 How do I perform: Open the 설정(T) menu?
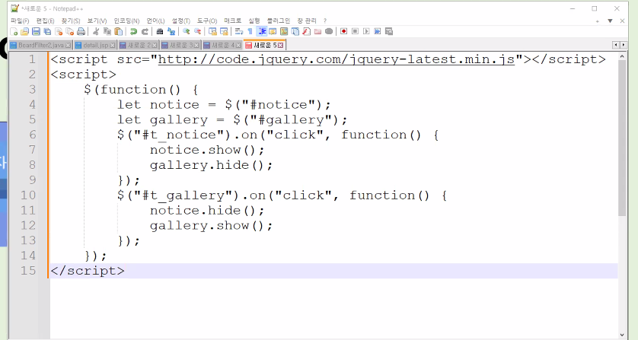[x=180, y=21]
